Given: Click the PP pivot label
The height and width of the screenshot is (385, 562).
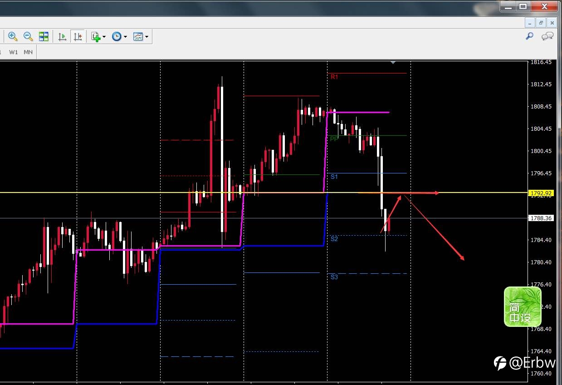Looking at the screenshot, I should point(334,139).
